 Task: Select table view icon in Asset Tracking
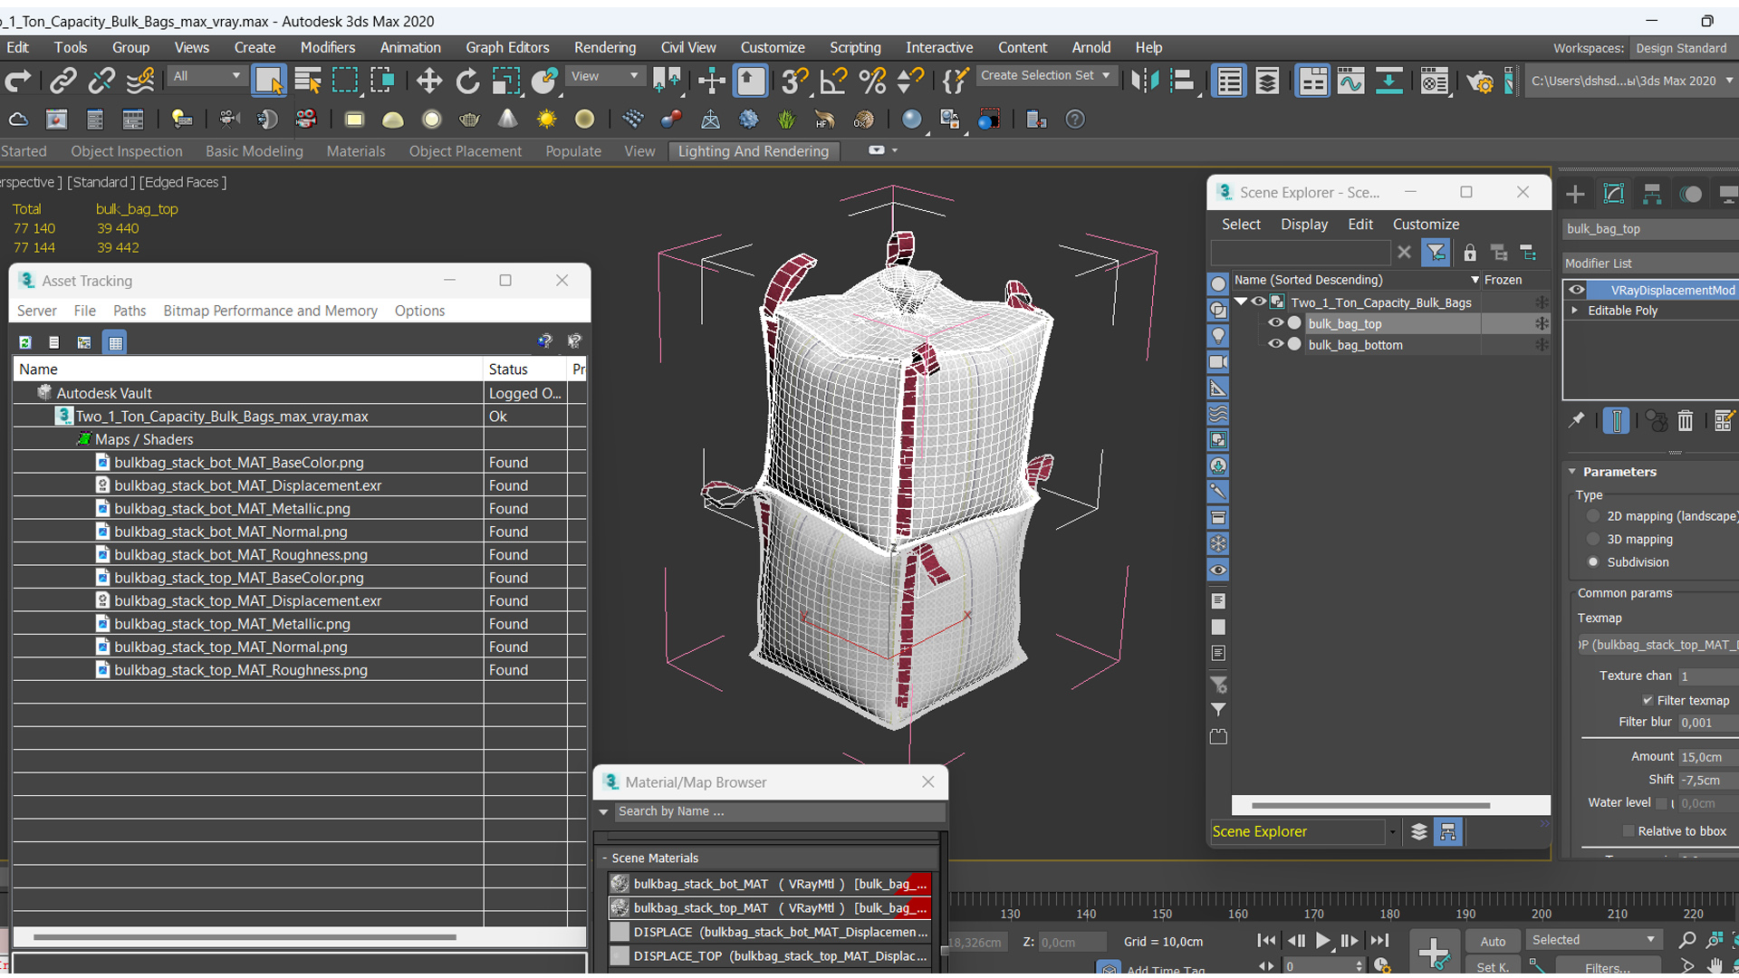pyautogui.click(x=115, y=342)
